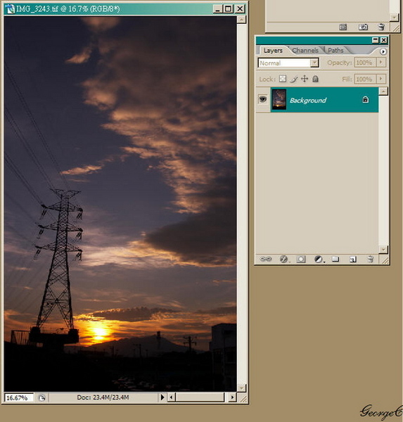
Task: Click camera snapshot icon in upper panel
Action: (x=363, y=27)
